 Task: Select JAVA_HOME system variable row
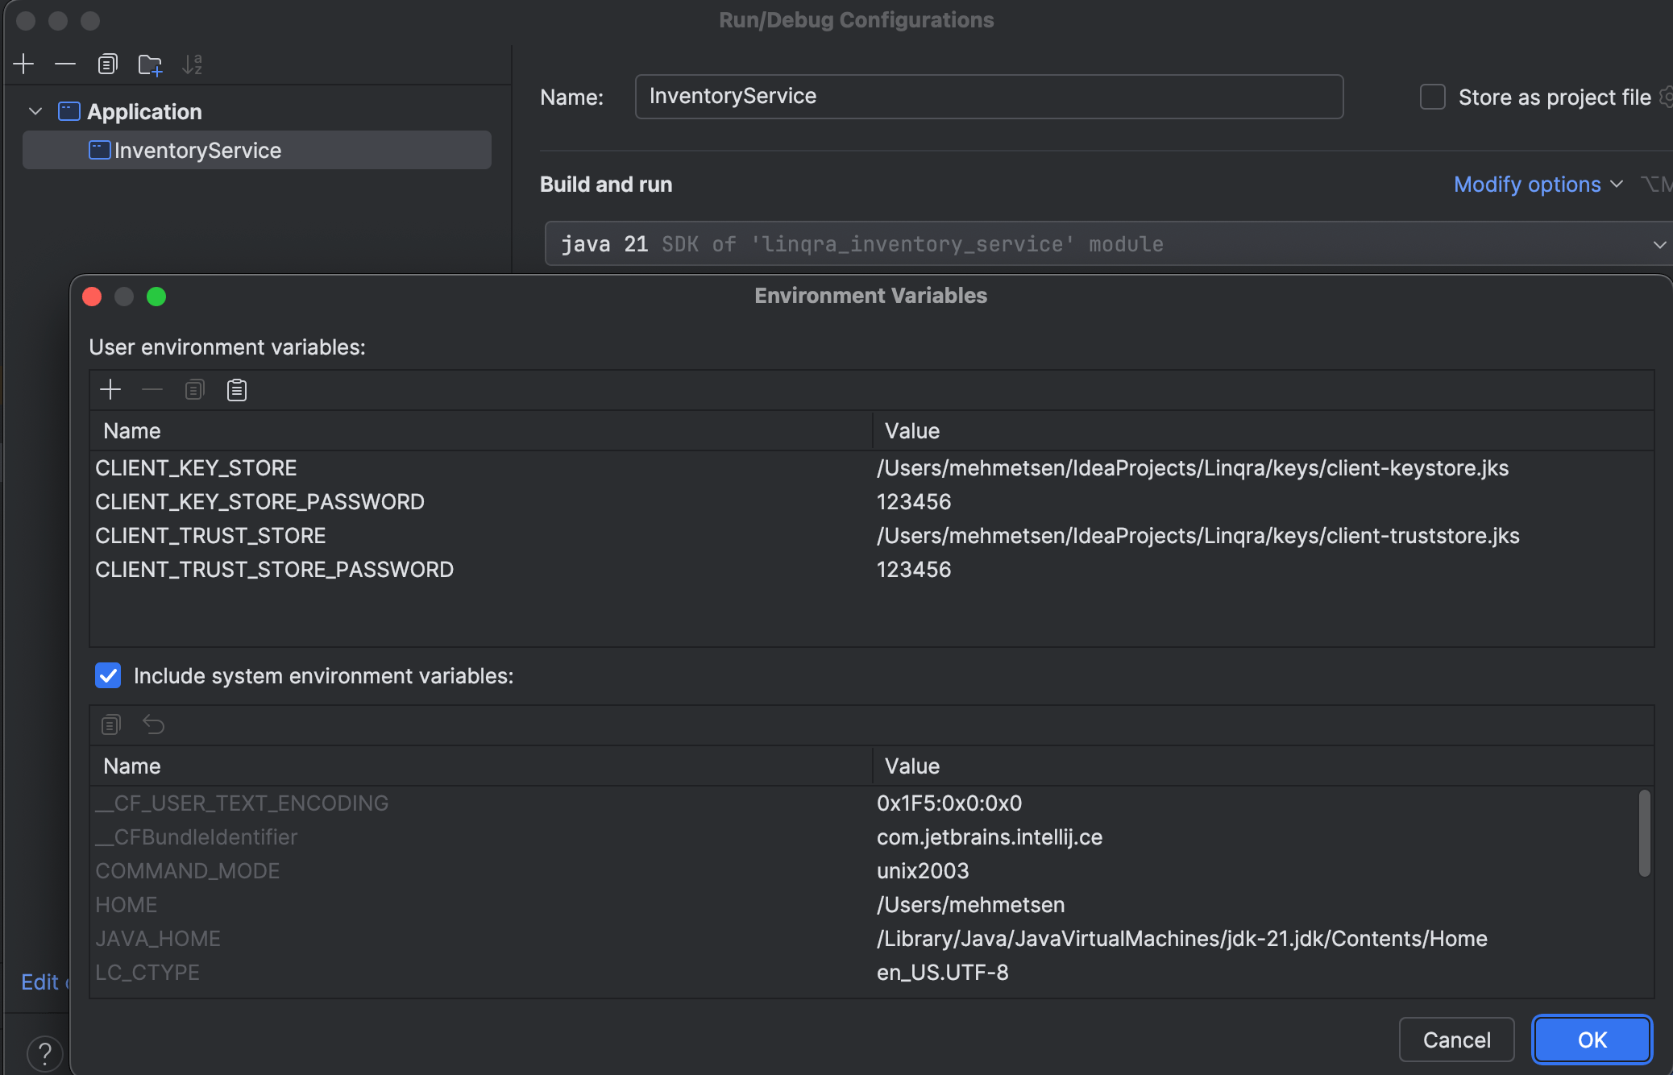click(x=871, y=939)
